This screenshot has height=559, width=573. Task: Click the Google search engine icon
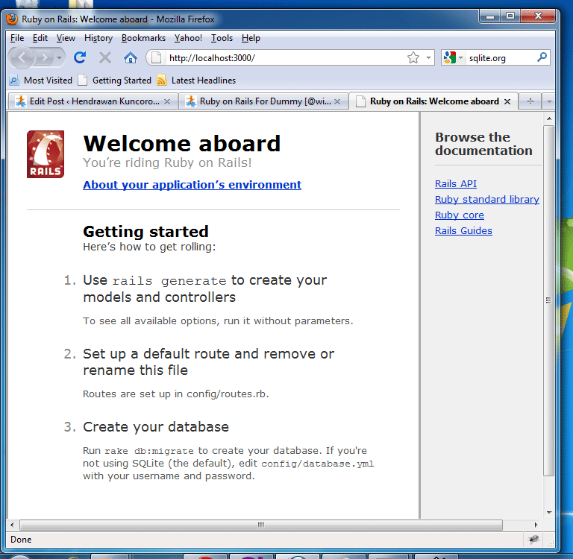pos(449,57)
